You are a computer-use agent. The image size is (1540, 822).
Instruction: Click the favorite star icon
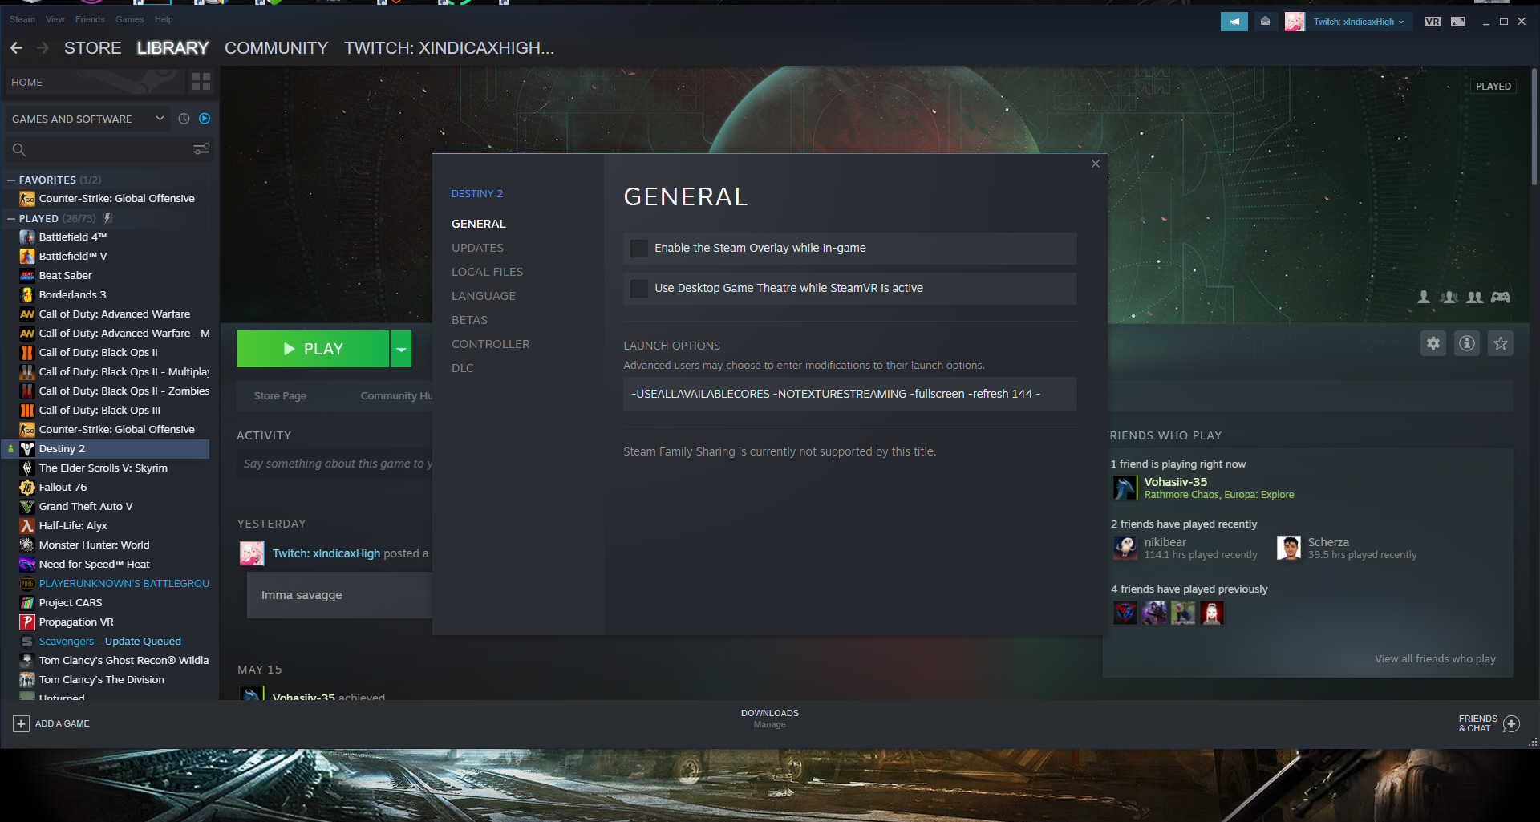click(x=1501, y=344)
